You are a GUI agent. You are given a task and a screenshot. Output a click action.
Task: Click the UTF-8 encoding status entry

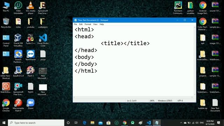[x=180, y=101]
